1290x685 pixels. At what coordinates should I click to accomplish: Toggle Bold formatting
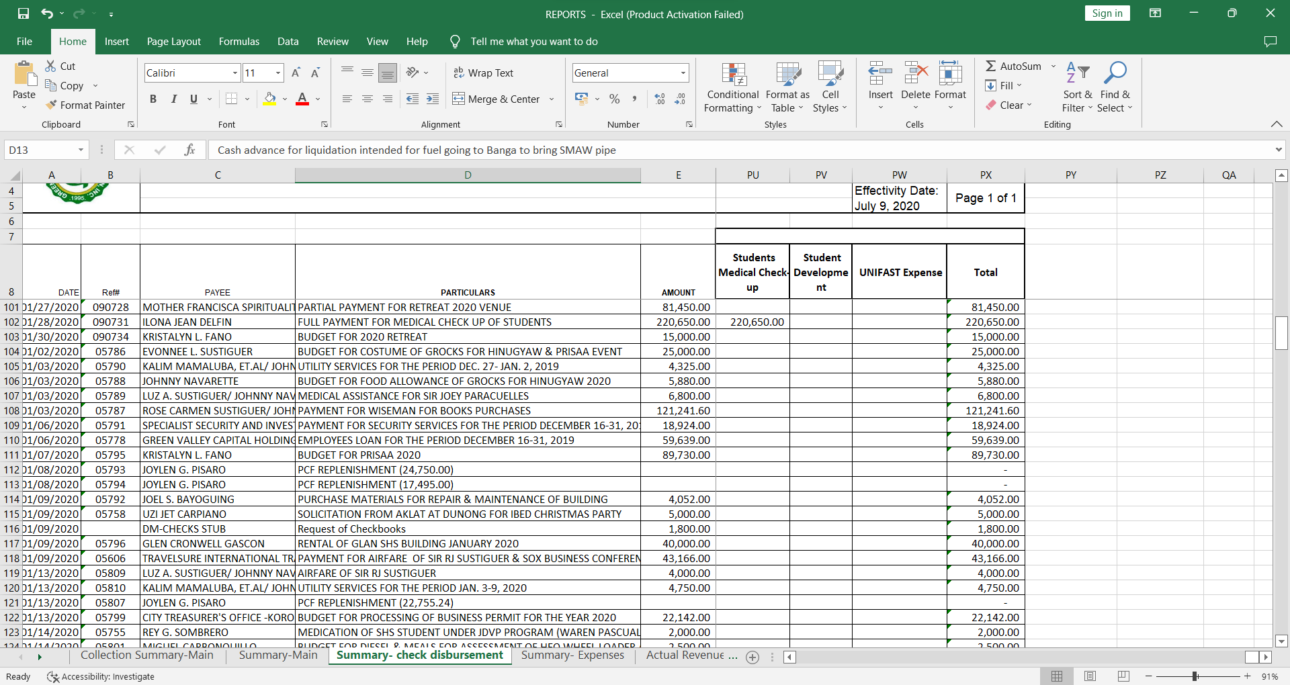pyautogui.click(x=153, y=99)
